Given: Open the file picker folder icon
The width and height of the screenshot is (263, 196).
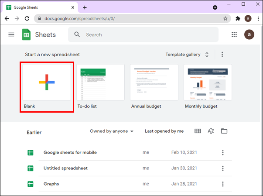Looking at the screenshot, I should click(224, 131).
